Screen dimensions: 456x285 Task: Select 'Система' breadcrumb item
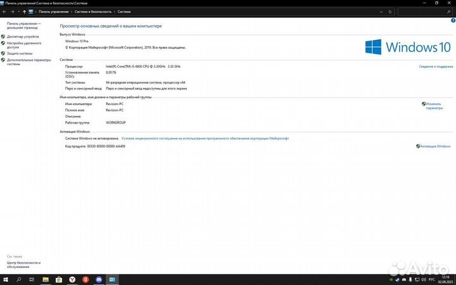pyautogui.click(x=124, y=11)
